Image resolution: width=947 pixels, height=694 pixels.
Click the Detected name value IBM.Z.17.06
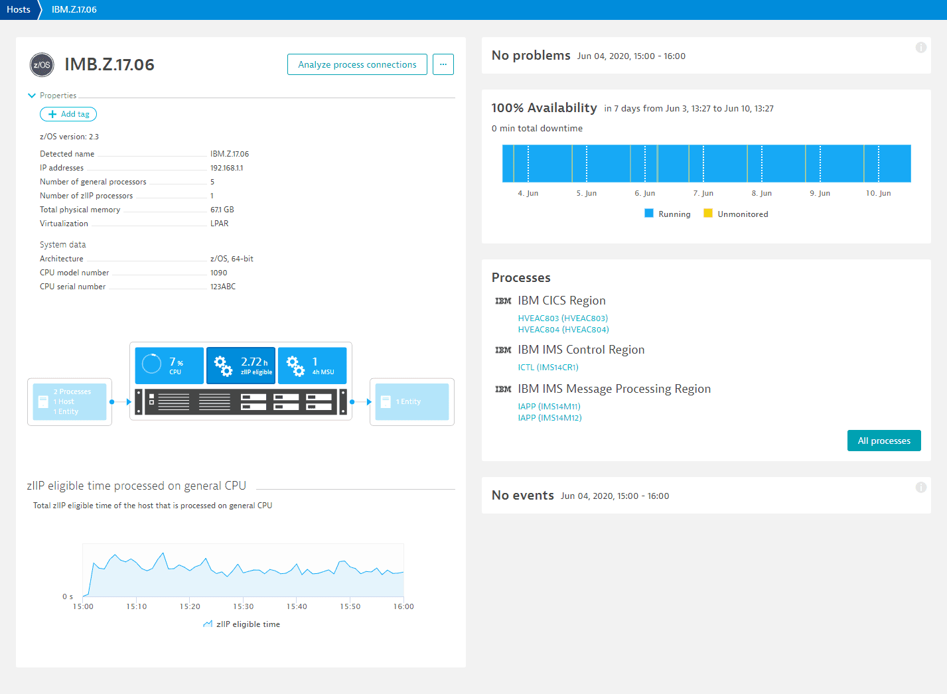pyautogui.click(x=230, y=154)
